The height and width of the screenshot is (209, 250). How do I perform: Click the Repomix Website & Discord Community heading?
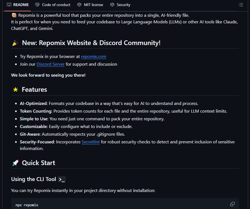tap(91, 43)
